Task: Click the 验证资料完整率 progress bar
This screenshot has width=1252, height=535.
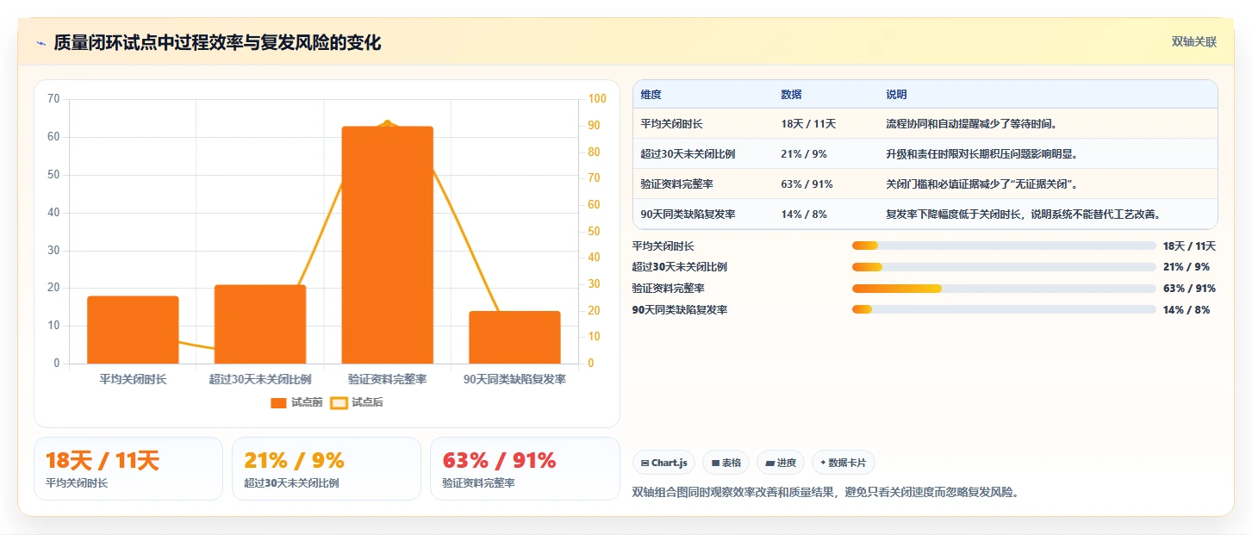Action: [x=1004, y=289]
